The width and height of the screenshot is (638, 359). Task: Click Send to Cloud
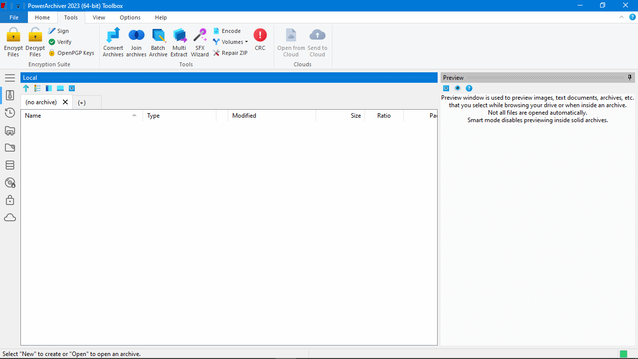(318, 42)
